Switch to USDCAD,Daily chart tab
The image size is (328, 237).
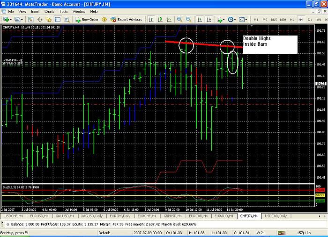click(276, 216)
